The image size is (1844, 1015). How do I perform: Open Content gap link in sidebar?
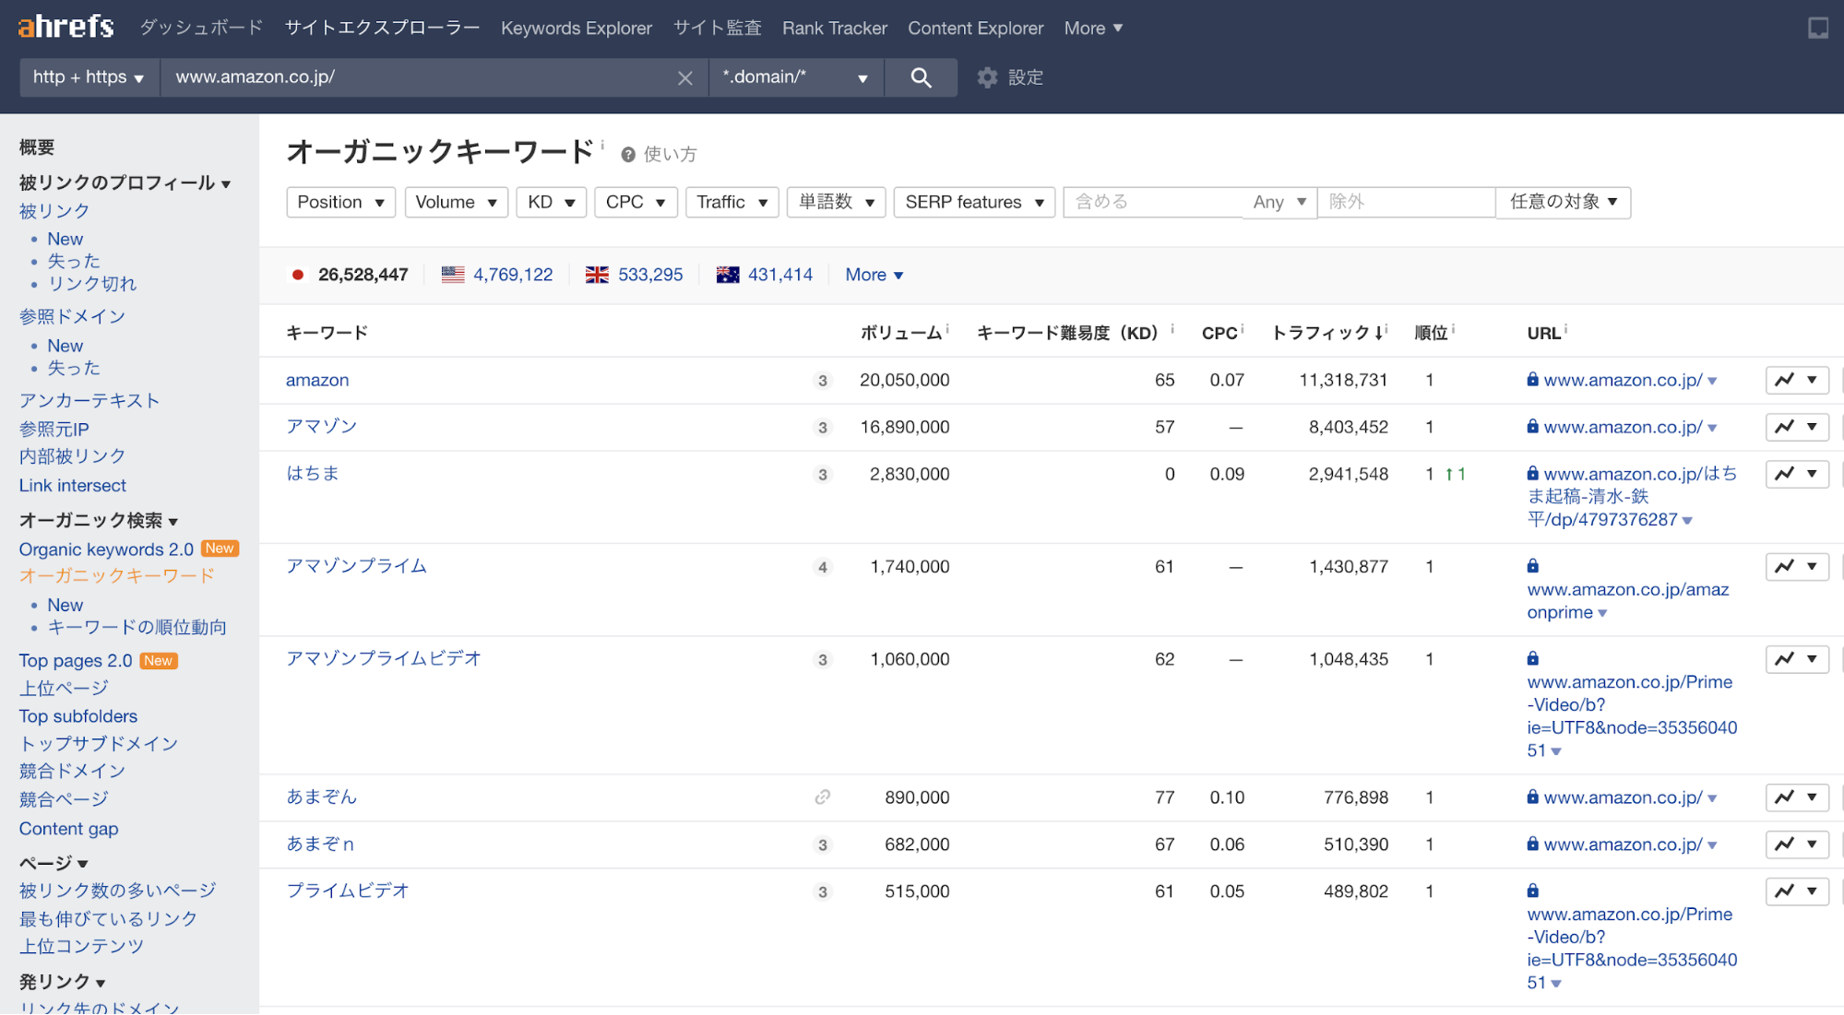69,829
